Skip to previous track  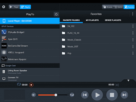click(x=85, y=95)
